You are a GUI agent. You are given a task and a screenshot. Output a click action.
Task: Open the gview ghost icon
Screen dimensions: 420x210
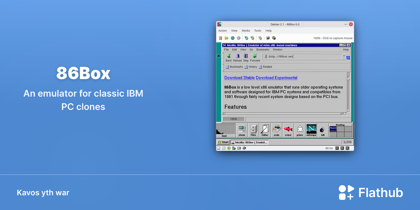point(300,130)
